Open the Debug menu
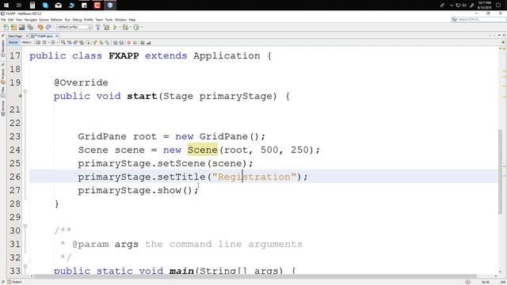The width and height of the screenshot is (507, 285). point(78,20)
